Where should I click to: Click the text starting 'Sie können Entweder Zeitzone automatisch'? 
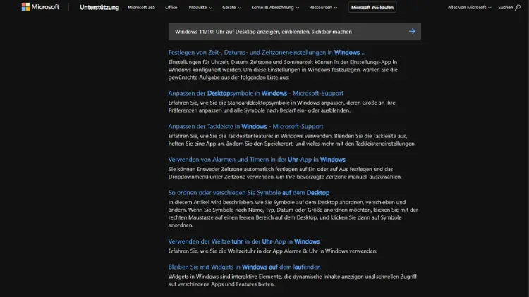(x=285, y=172)
